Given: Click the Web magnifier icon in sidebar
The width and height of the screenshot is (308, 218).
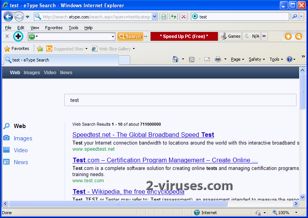Looking at the screenshot, I should pos(6,126).
